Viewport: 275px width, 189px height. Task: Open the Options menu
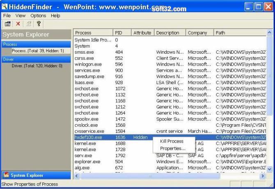(x=38, y=16)
